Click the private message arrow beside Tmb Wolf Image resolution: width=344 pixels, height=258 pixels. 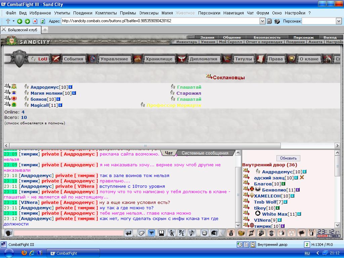246,201
